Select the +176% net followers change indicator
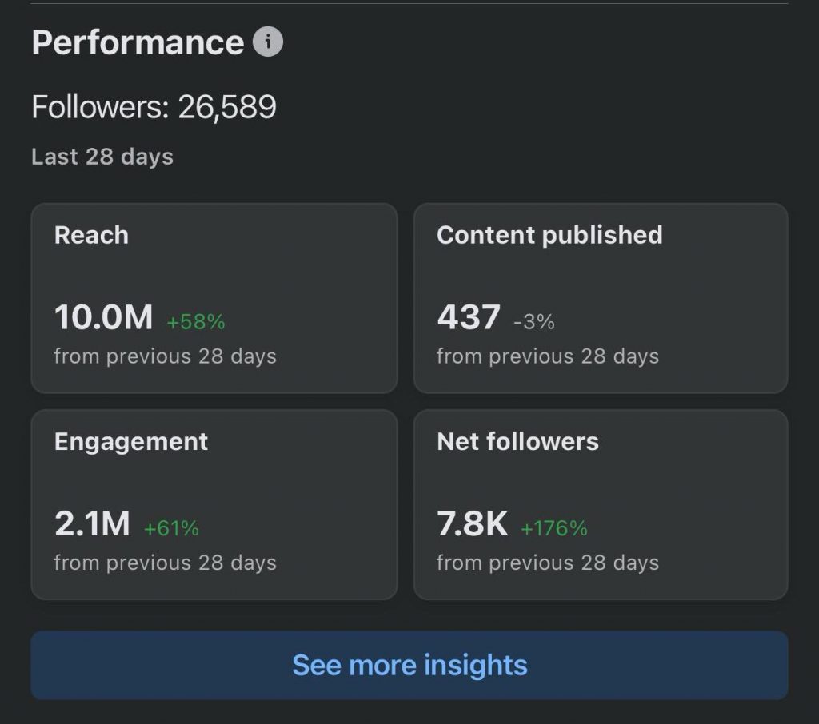The height and width of the screenshot is (724, 819). 554,528
